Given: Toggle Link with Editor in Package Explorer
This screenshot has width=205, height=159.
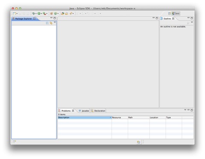Looking at the screenshot, I should 51,23.
